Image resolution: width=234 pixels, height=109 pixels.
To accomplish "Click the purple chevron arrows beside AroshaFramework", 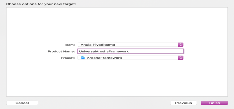I will coord(180,58).
